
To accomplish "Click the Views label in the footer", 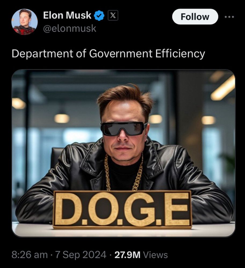I will coord(155,255).
